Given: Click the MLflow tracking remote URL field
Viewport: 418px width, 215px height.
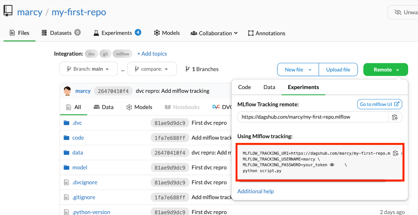Looking at the screenshot, I should click(313, 117).
